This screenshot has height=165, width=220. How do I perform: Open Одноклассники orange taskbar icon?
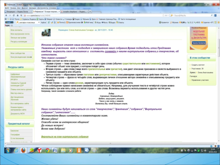coord(79,150)
